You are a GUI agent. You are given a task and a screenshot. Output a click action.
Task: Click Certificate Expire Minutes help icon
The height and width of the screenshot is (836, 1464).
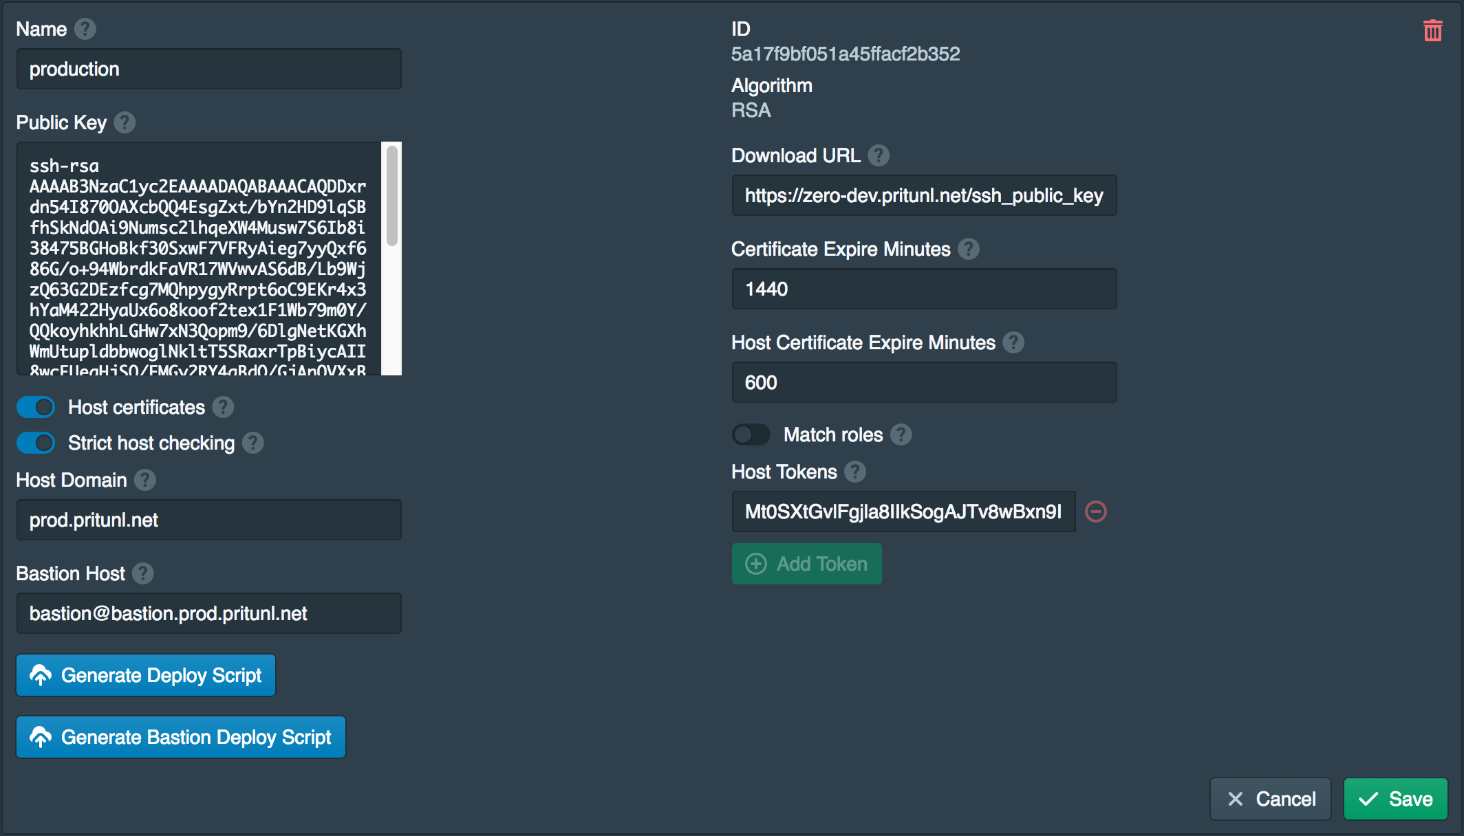[969, 249]
